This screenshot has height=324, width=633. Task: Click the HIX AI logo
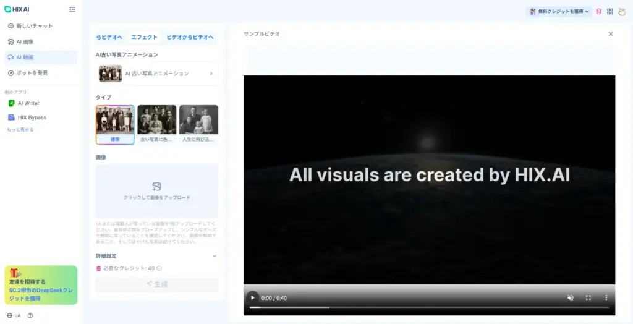click(x=17, y=9)
